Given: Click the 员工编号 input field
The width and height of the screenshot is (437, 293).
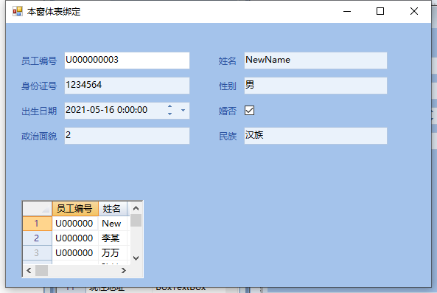Looking at the screenshot, I should [x=127, y=61].
